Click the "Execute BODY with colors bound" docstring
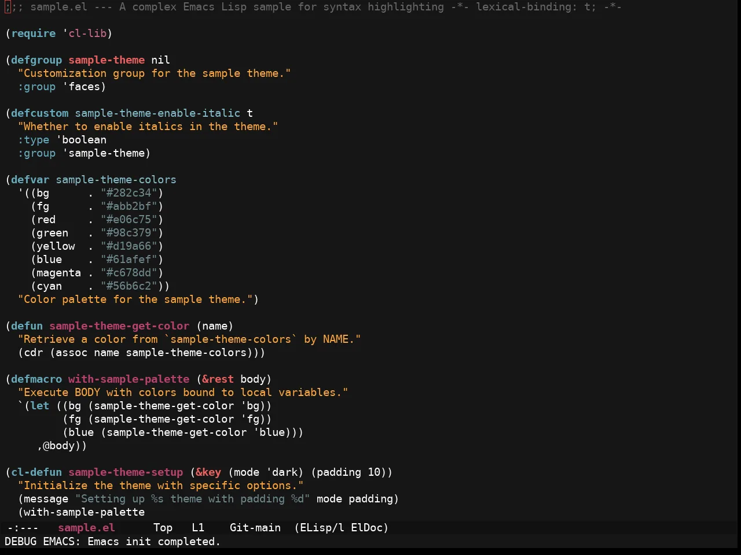This screenshot has height=555, width=741. (x=183, y=393)
